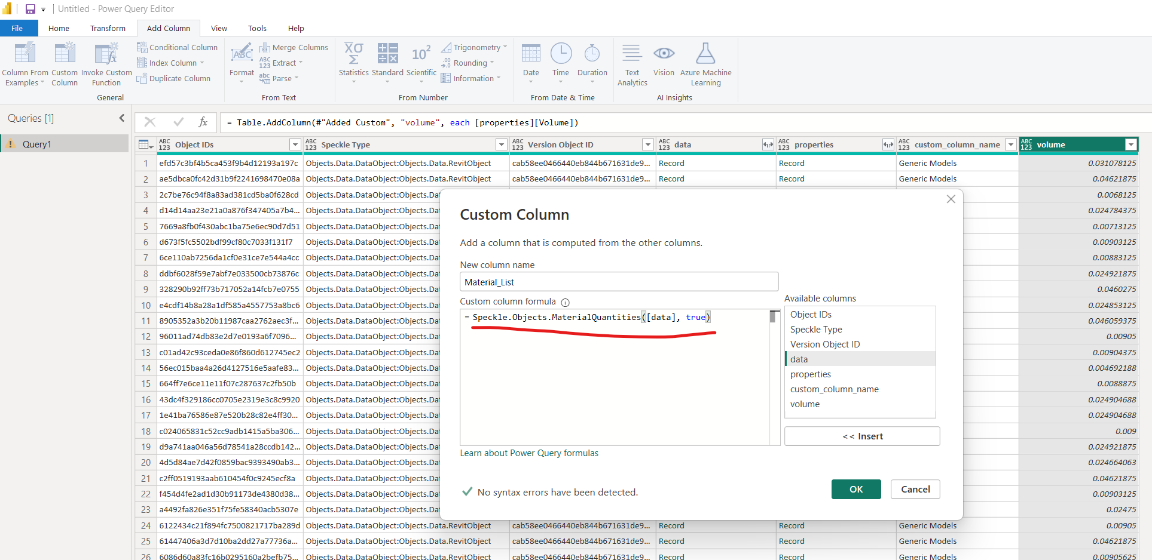Image resolution: width=1152 pixels, height=560 pixels.
Task: Select 'Object IDs' in available columns
Action: tap(860, 314)
